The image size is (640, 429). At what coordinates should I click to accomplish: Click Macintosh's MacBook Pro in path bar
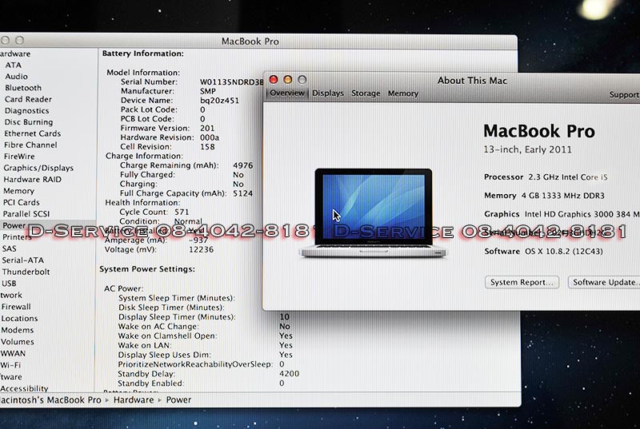click(x=50, y=400)
